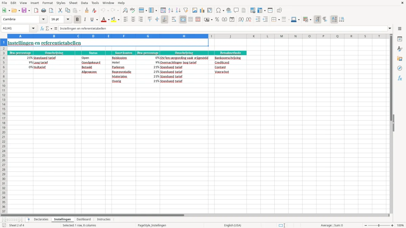Toggle Align Bottom
This screenshot has width=406, height=228.
[x=164, y=20]
